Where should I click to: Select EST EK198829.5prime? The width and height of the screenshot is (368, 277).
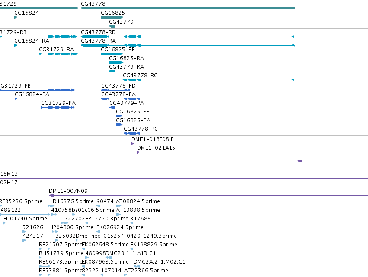coord(131,249)
